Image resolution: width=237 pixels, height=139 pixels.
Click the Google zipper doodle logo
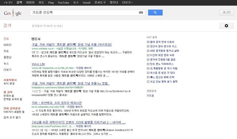(x=13, y=13)
